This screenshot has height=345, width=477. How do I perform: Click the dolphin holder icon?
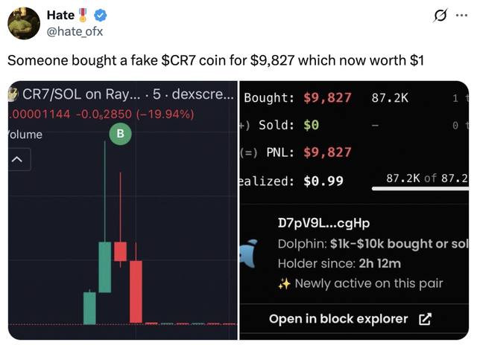tap(250, 254)
